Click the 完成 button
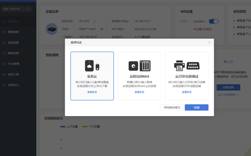This screenshot has width=251, height=156. (196, 108)
